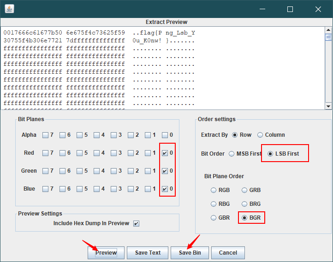The width and height of the screenshot is (333, 262).
Task: Click the Java icon in title bar
Action: pos(9,9)
